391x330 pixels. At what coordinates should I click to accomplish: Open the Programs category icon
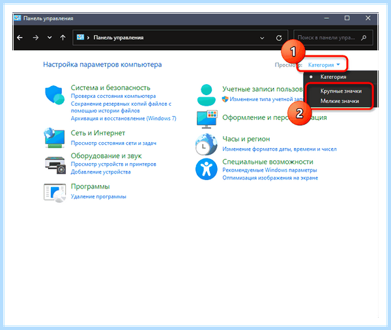point(55,192)
